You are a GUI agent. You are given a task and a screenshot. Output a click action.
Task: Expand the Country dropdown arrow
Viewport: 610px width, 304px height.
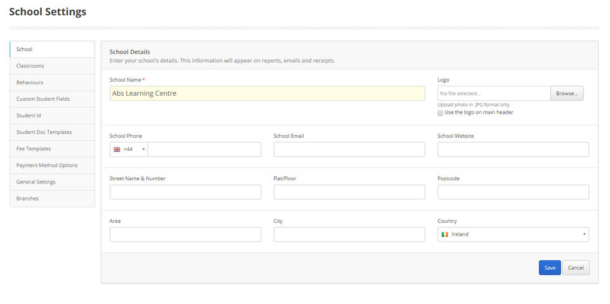(x=584, y=234)
